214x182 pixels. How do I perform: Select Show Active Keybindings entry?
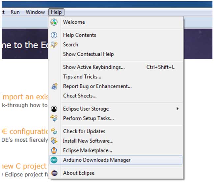tap(94, 67)
